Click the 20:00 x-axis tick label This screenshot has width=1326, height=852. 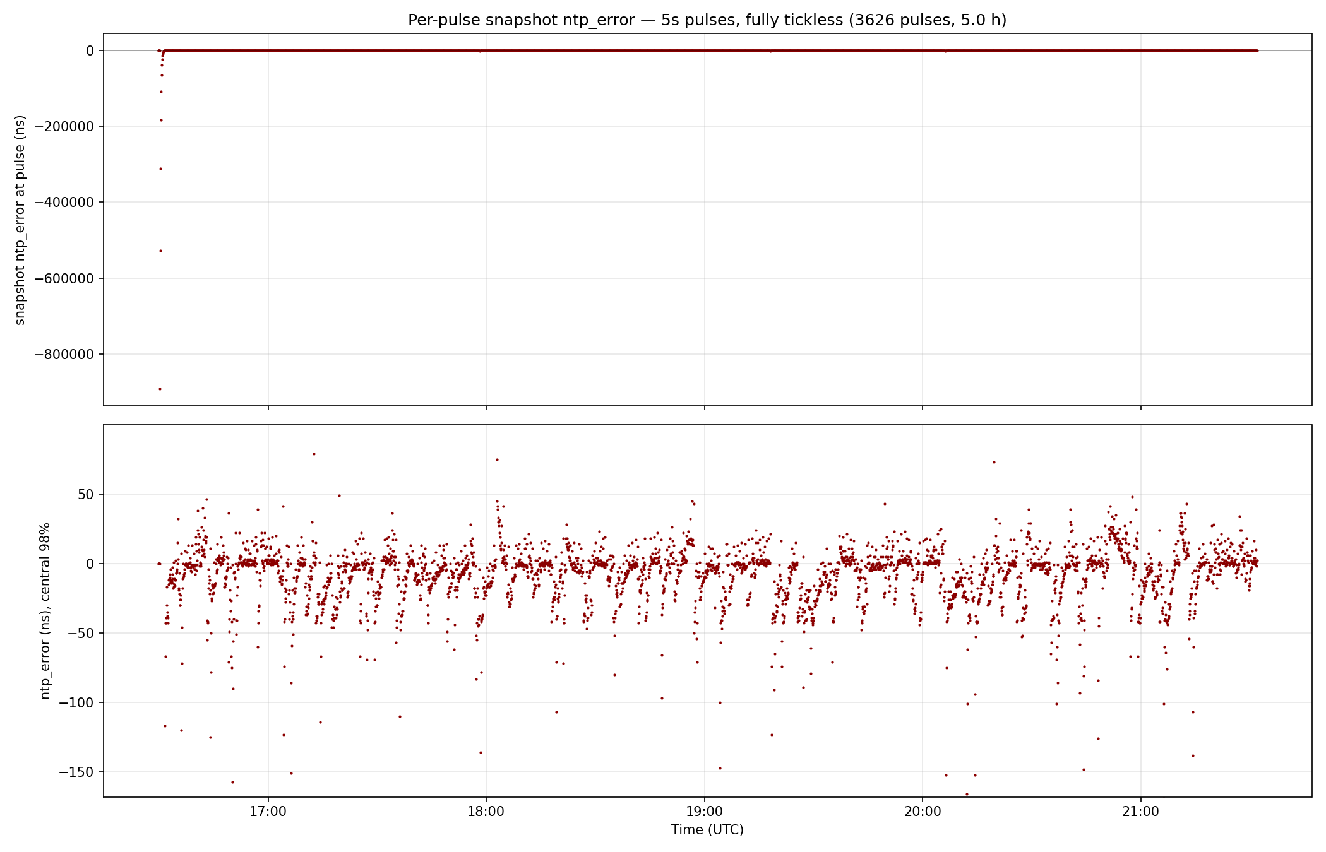pyautogui.click(x=923, y=812)
